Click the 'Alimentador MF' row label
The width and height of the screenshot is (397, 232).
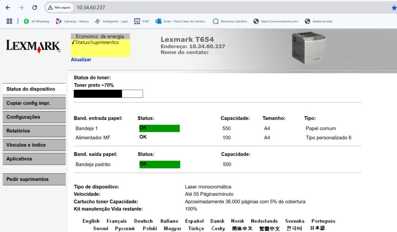(93, 137)
